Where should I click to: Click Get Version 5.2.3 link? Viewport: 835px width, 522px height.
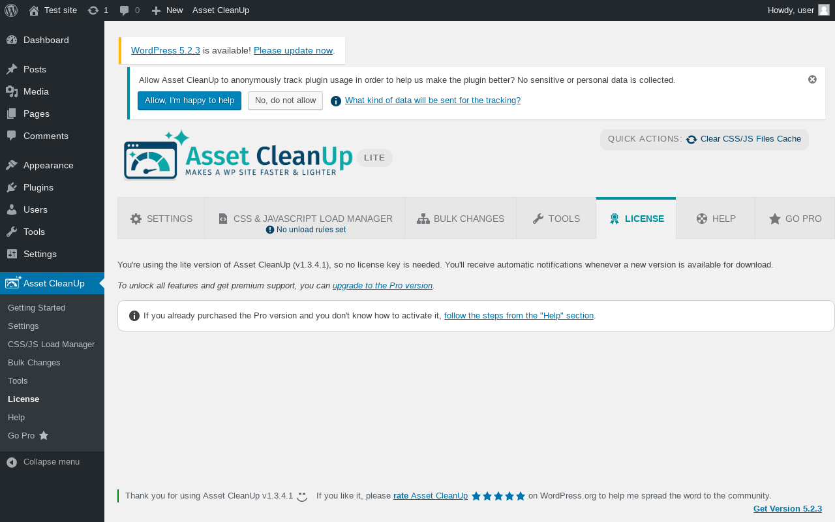point(787,509)
